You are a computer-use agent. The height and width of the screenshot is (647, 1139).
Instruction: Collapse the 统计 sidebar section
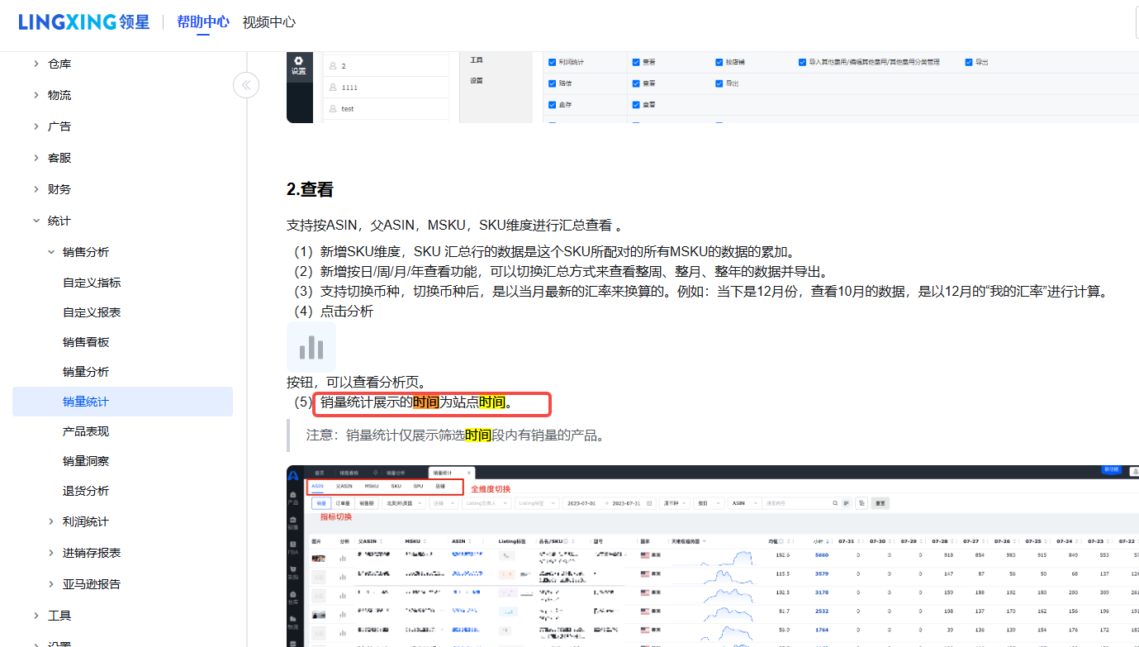36,221
